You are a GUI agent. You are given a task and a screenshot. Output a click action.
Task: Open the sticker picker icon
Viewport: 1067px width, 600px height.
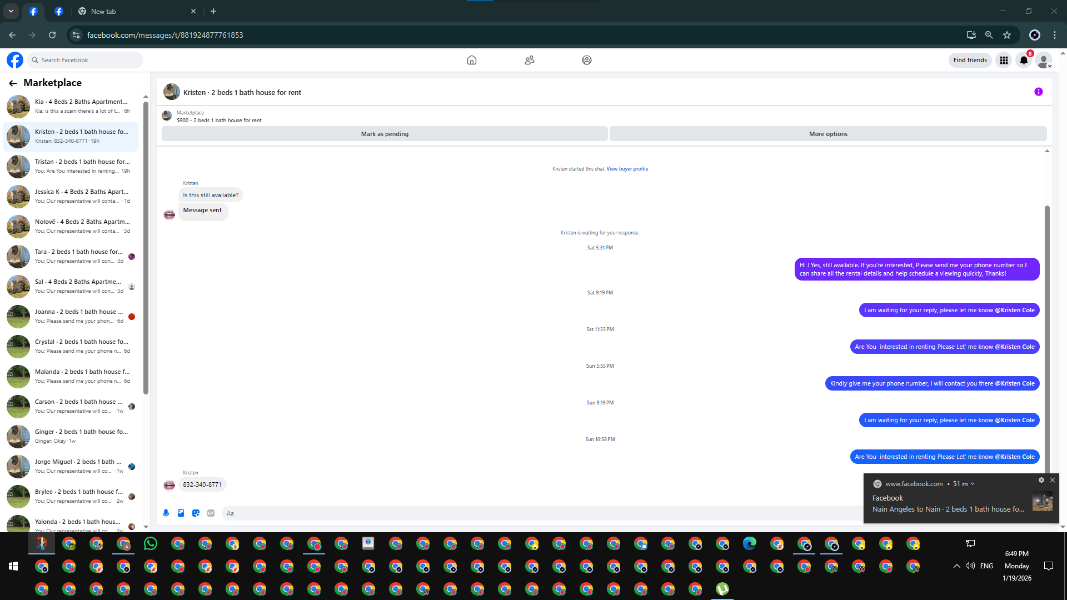click(196, 513)
